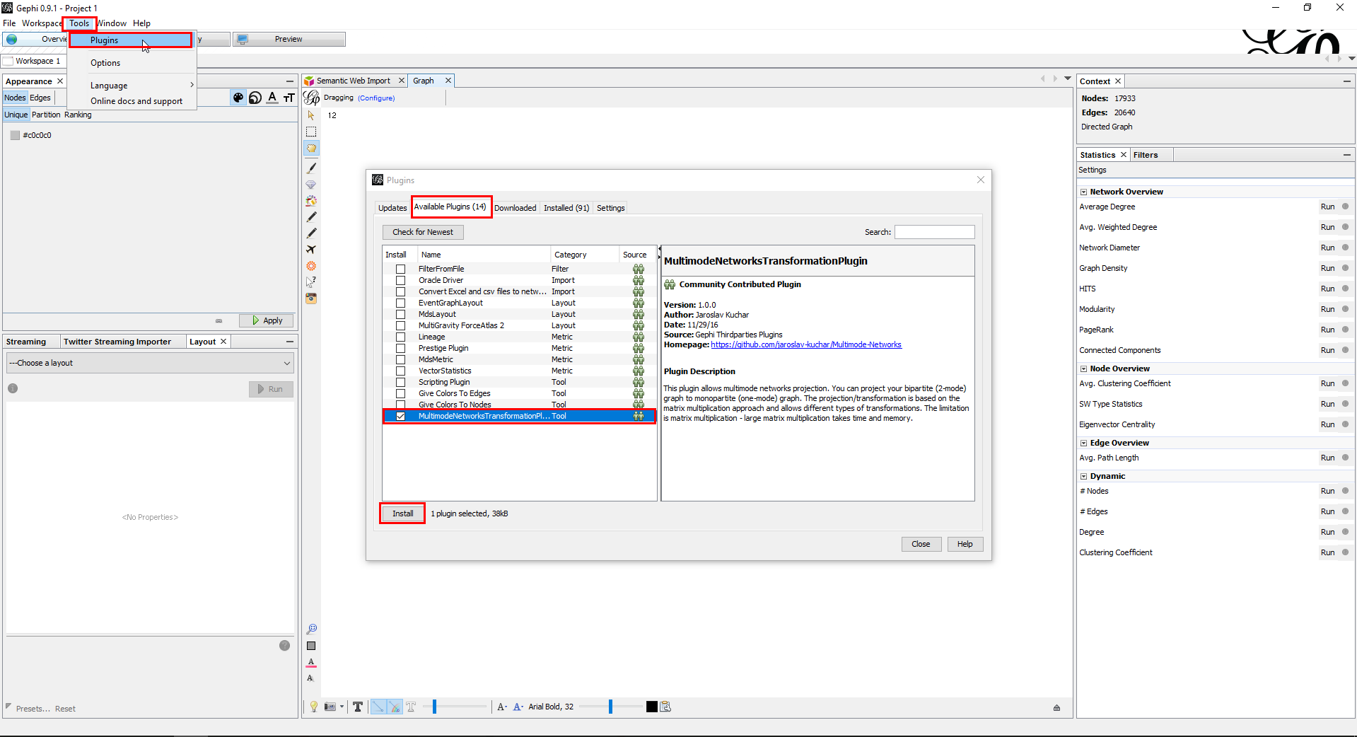Screen dimensions: 1357x737
Task: Switch to the Installed (91) tab
Action: coord(566,208)
